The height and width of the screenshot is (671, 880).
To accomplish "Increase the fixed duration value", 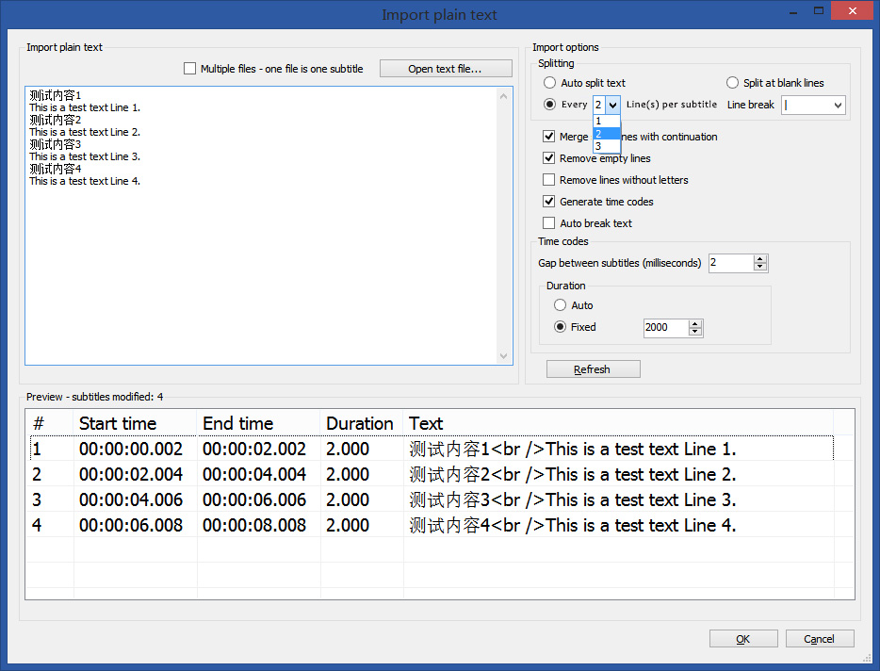I will (x=694, y=323).
